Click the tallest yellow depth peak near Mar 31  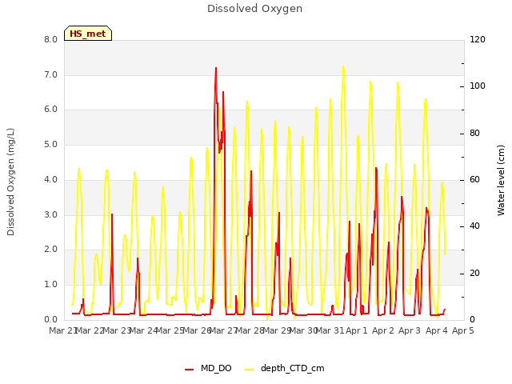[x=343, y=66]
